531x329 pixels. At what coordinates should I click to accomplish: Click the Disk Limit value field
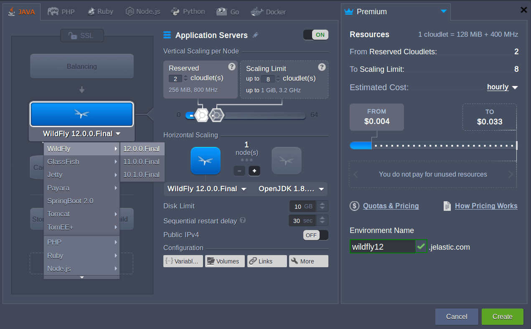click(302, 206)
